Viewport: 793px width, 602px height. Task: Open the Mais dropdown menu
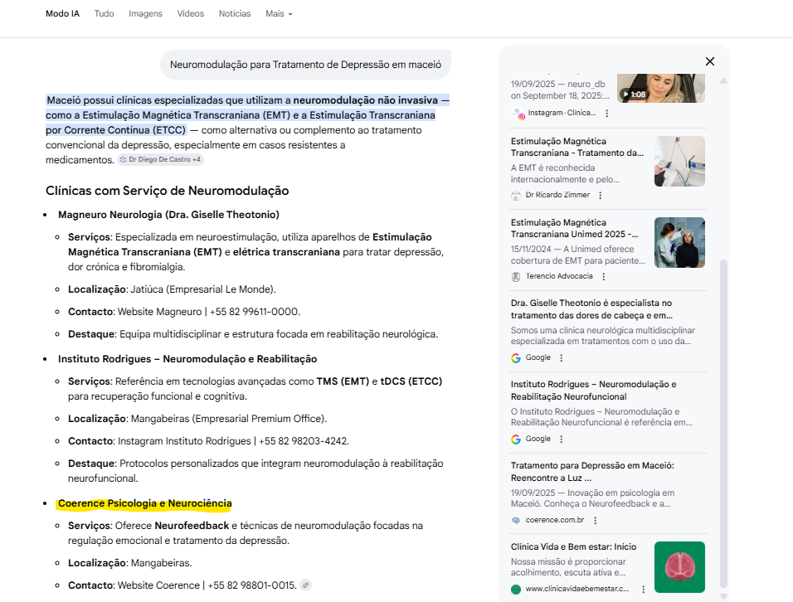[x=279, y=13]
